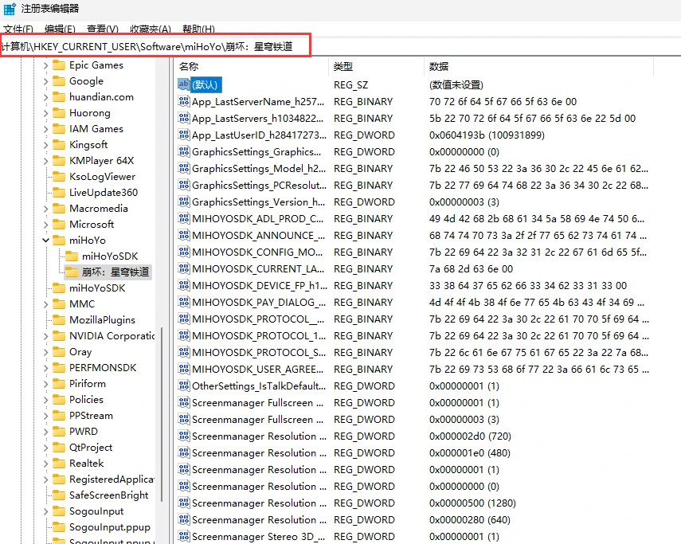Select the GraphicsSettings_Version value name

[258, 202]
